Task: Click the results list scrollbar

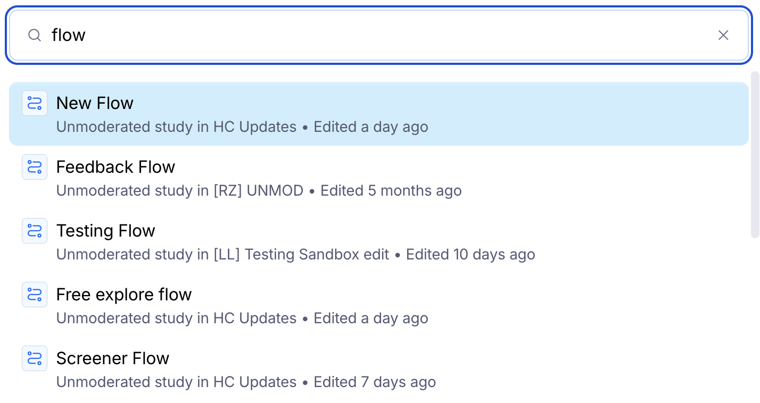Action: click(x=755, y=154)
